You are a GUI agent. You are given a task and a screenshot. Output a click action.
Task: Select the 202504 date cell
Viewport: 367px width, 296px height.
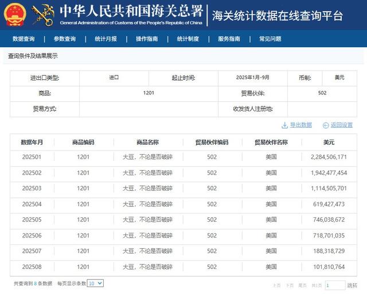coord(32,204)
